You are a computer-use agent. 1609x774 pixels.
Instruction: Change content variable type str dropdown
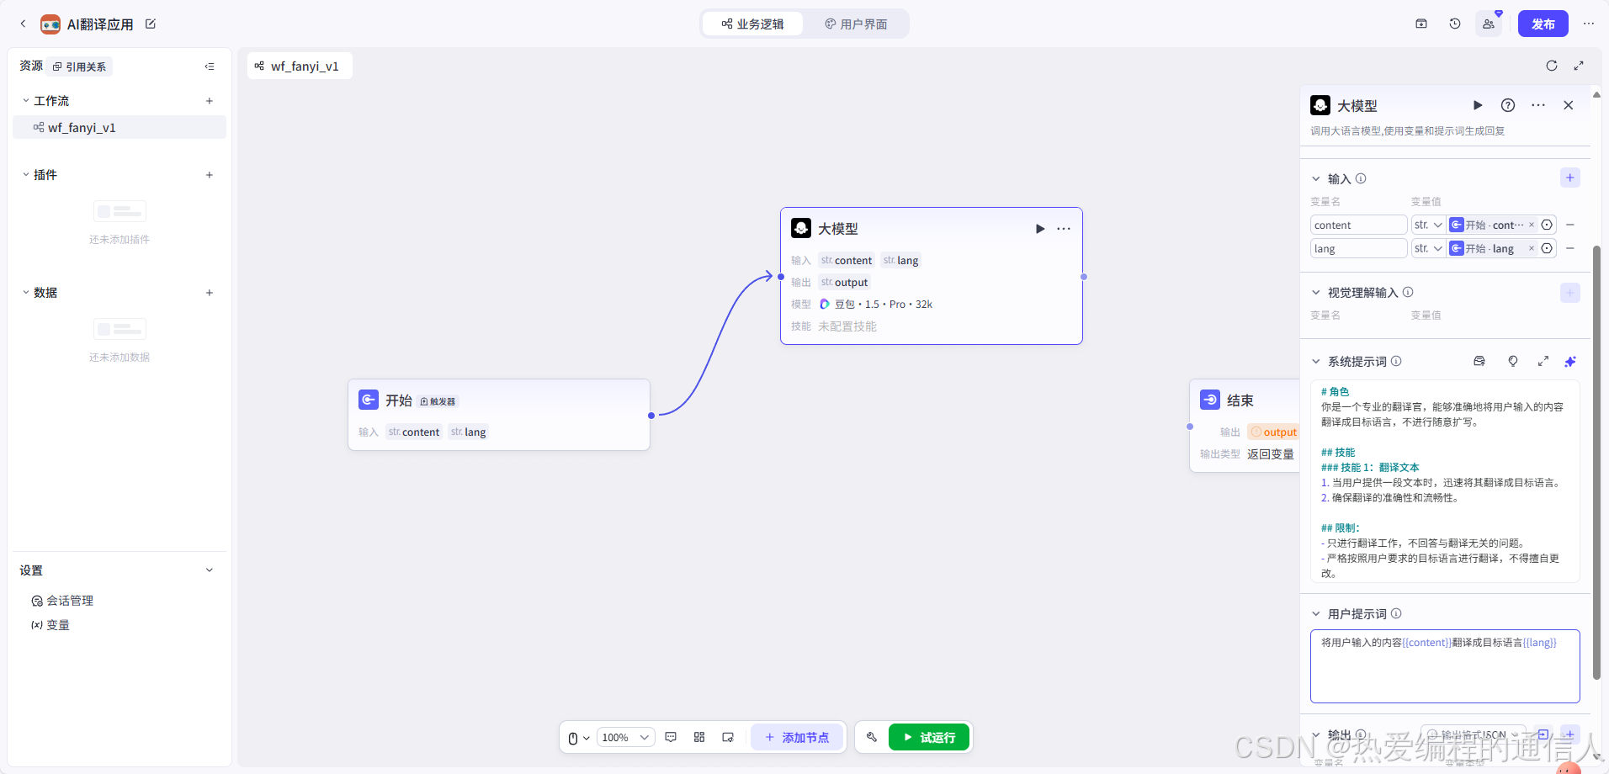point(1428,225)
